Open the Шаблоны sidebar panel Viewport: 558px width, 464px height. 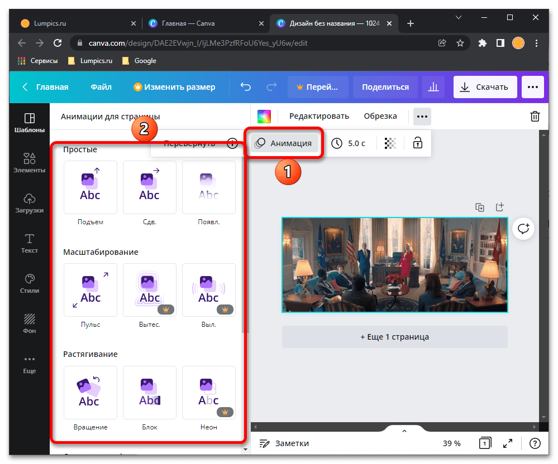click(29, 123)
